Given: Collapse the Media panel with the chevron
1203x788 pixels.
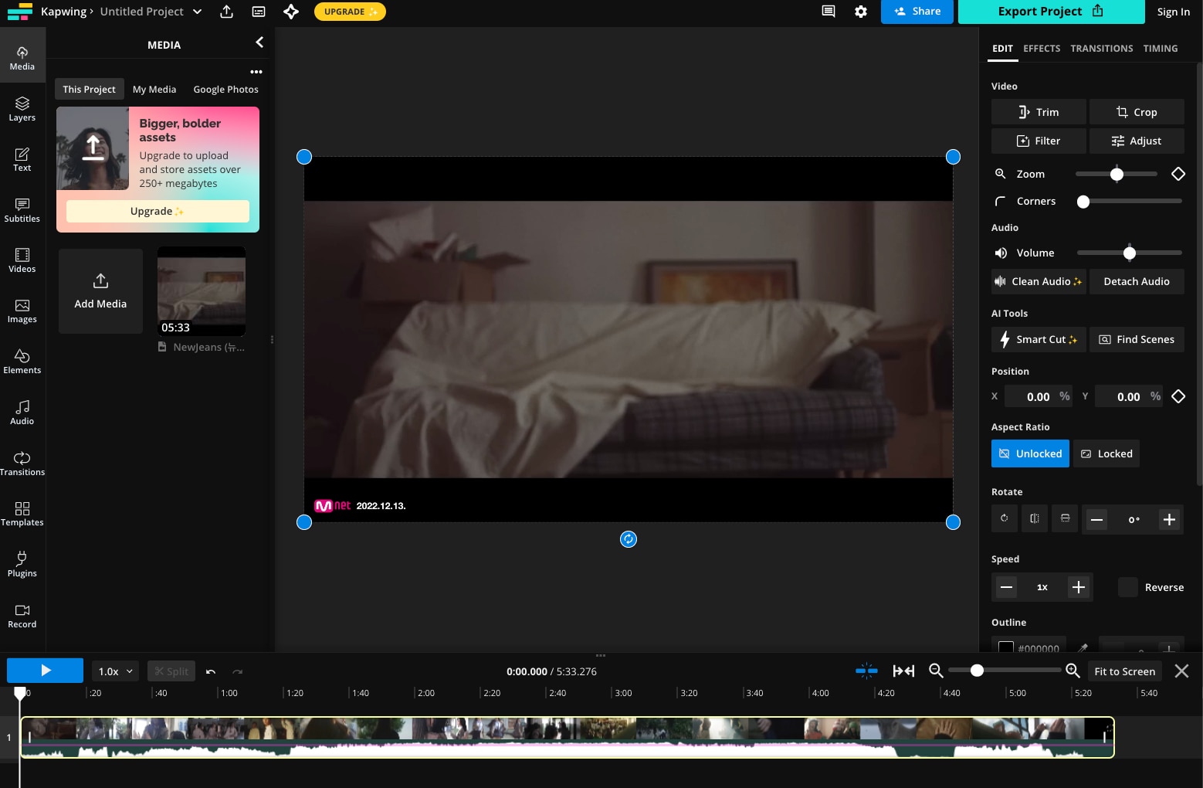Looking at the screenshot, I should (x=259, y=42).
